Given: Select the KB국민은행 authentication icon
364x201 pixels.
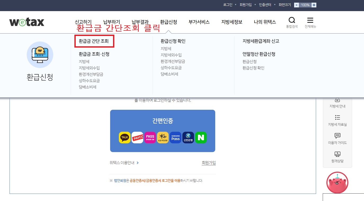Looking at the screenshot, I should pos(163,137).
